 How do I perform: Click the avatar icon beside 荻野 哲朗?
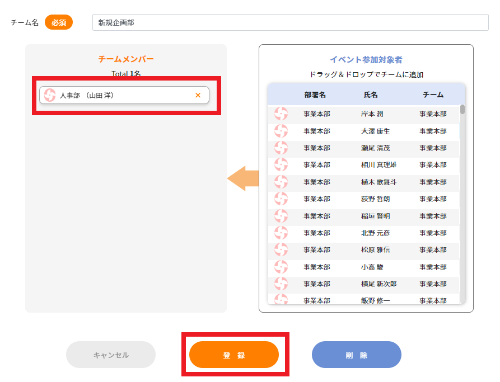281,199
